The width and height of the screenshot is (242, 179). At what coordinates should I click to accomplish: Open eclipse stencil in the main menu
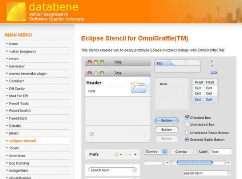pyautogui.click(x=23, y=141)
